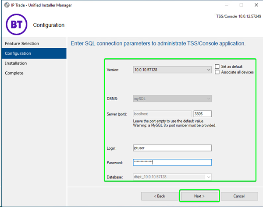This screenshot has width=263, height=207.
Task: Click the MySQL 8.x port warning text
Action: [x=174, y=126]
